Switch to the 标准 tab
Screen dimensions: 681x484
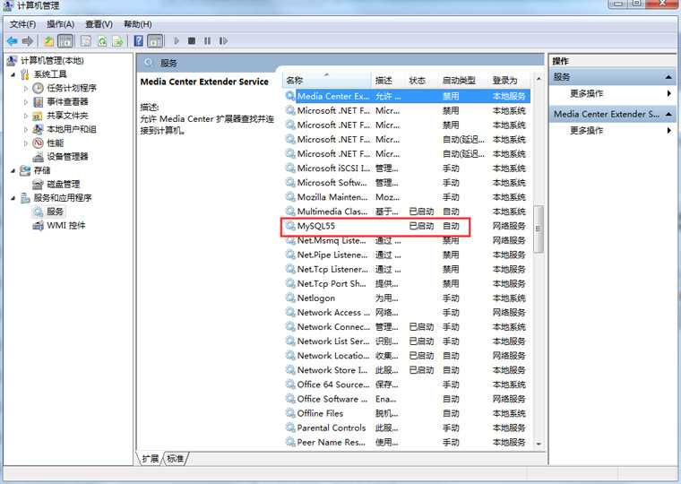click(176, 458)
